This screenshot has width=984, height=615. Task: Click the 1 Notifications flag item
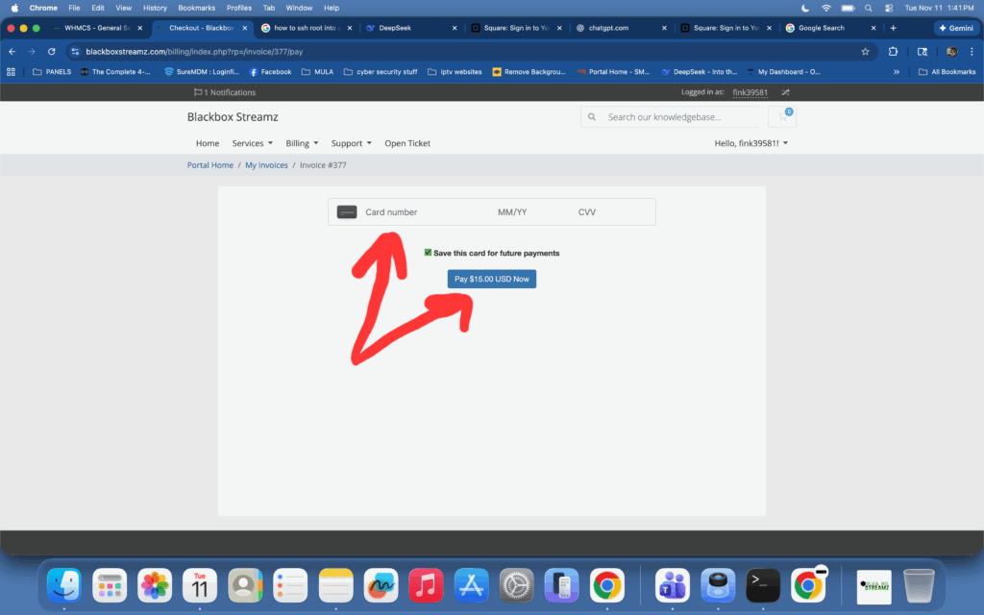point(225,92)
